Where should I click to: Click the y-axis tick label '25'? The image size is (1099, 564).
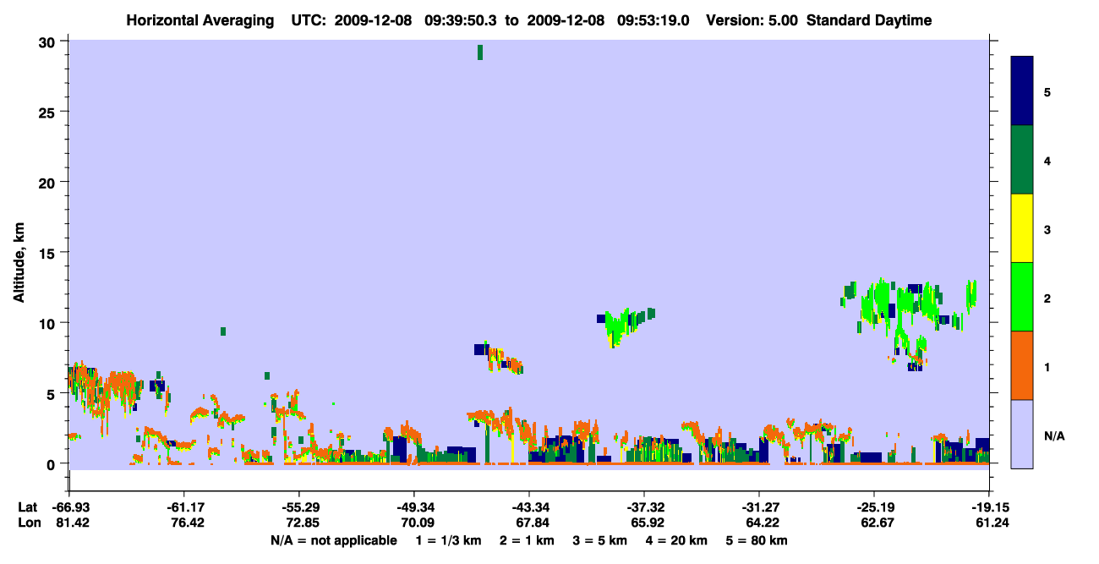(x=48, y=112)
